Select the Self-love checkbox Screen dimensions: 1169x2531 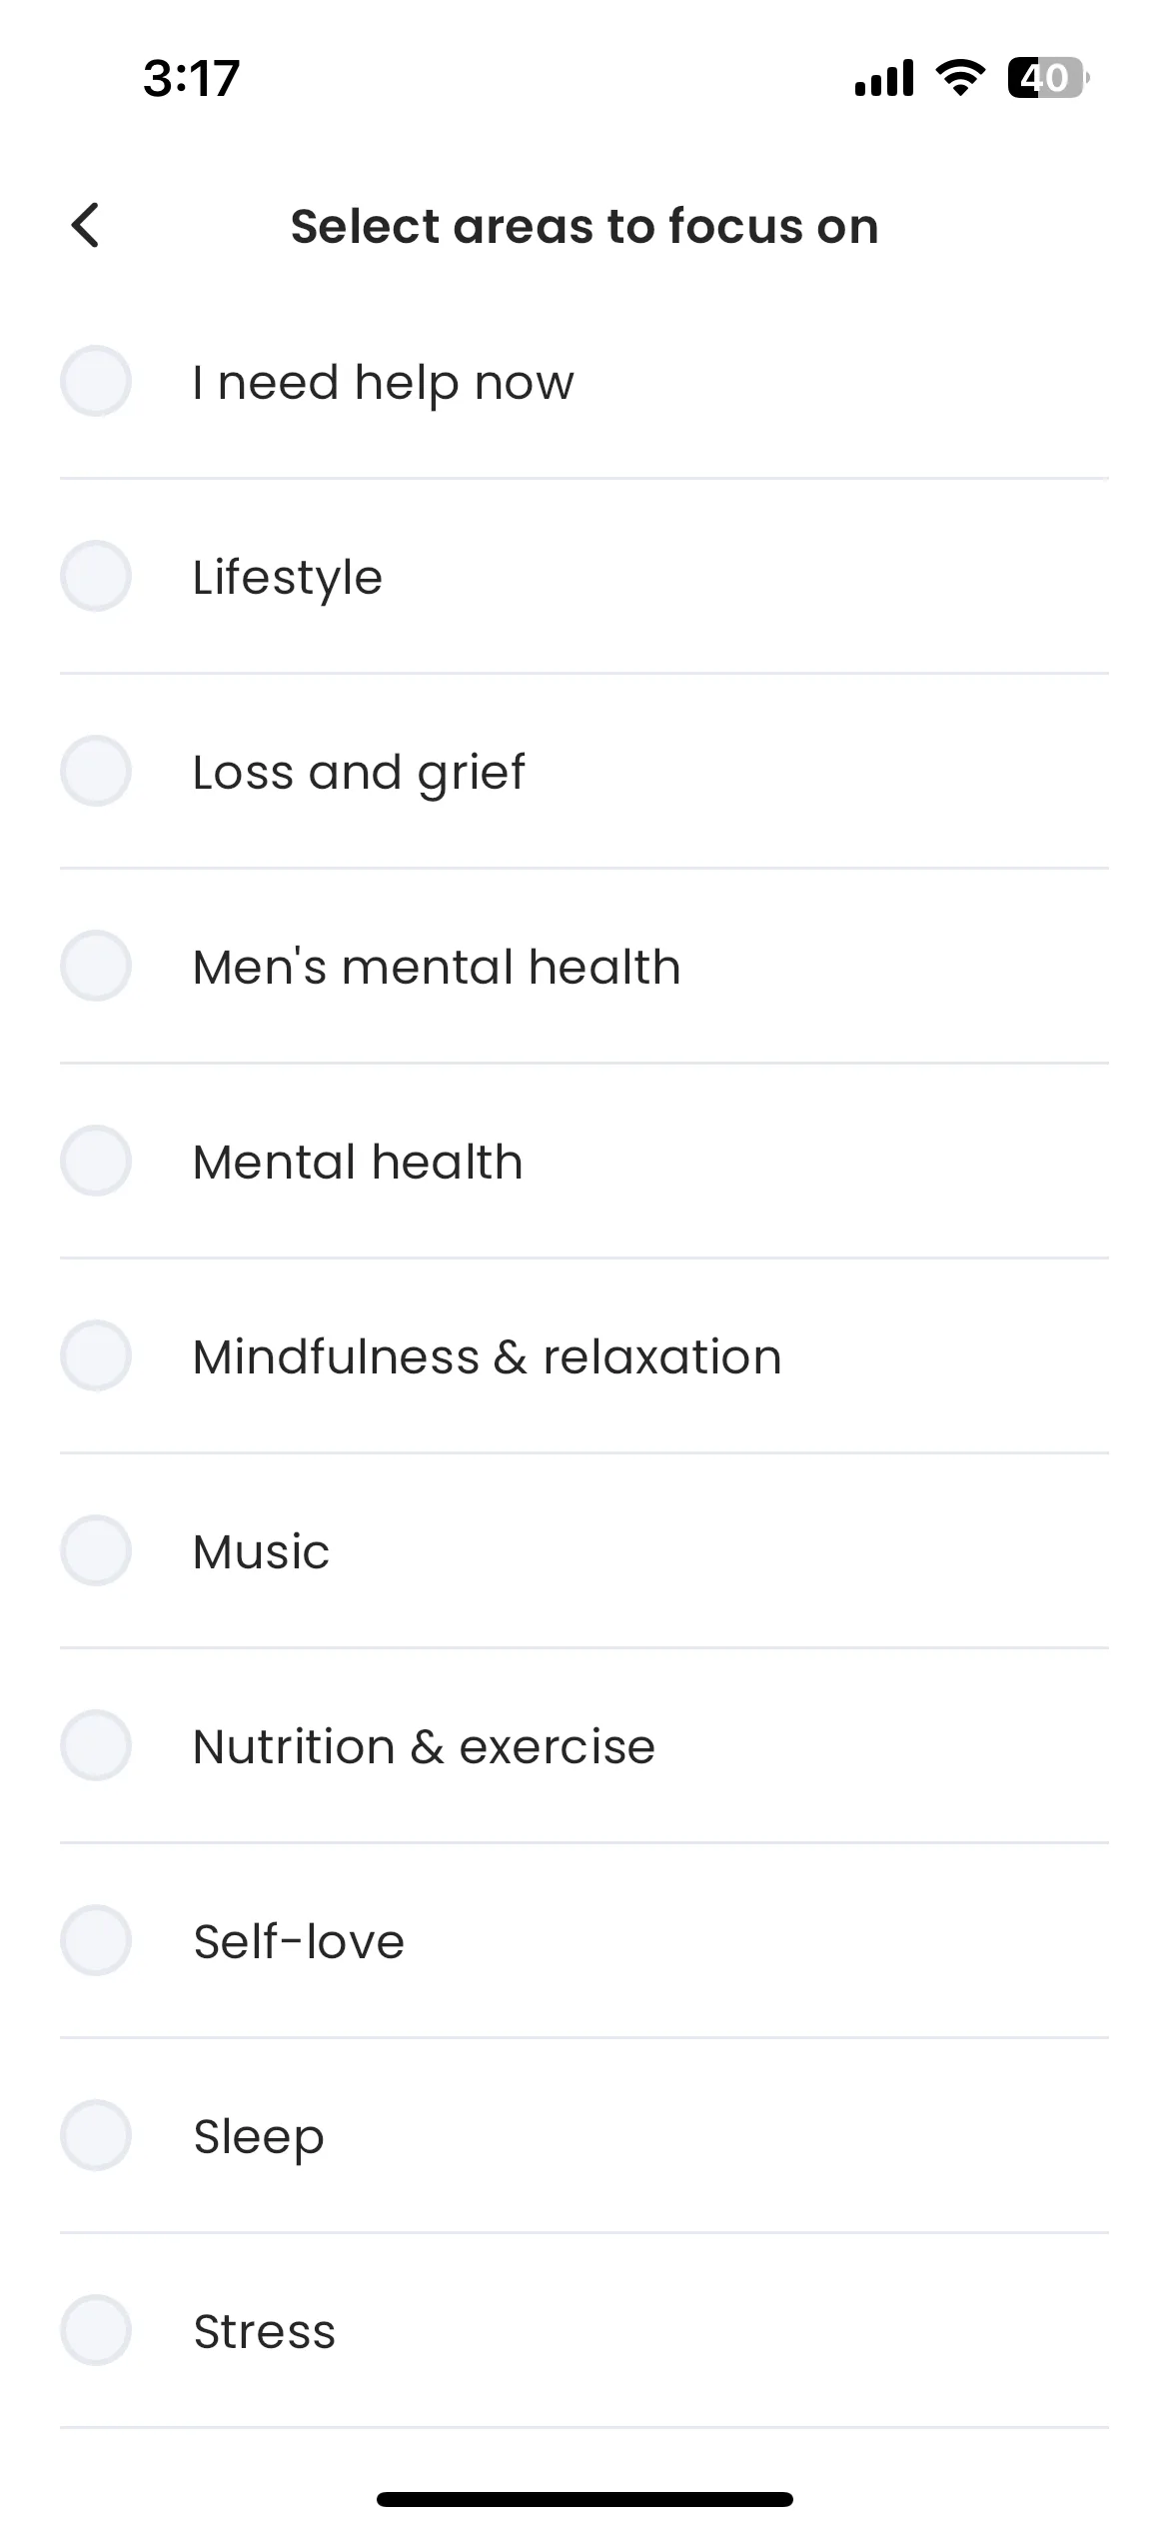click(96, 1940)
